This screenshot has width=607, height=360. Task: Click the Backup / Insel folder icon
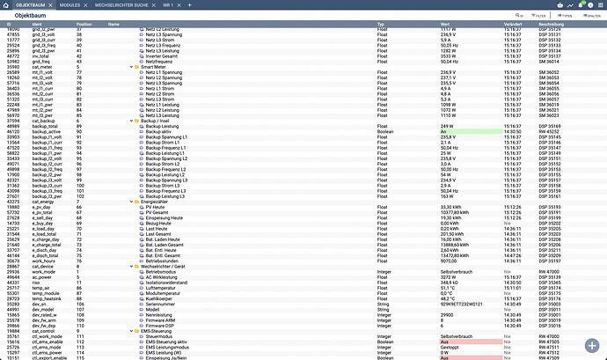click(x=136, y=121)
